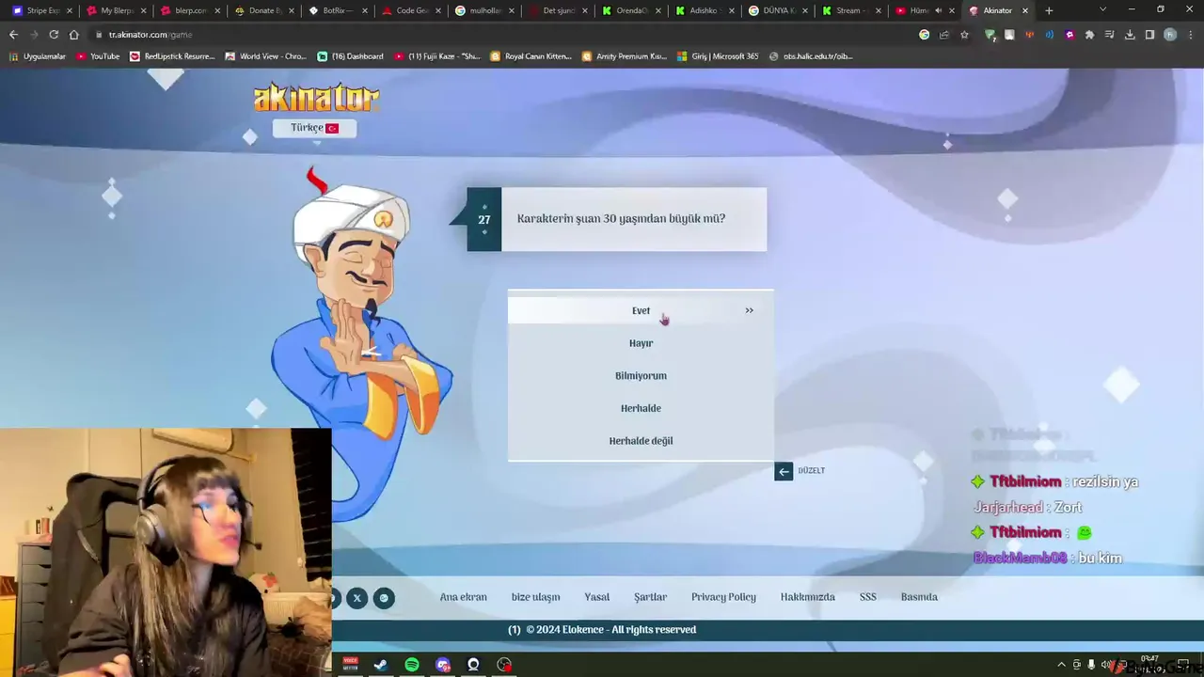Screen dimensions: 1204x677
Task: Open Discord from the taskbar
Action: [443, 665]
